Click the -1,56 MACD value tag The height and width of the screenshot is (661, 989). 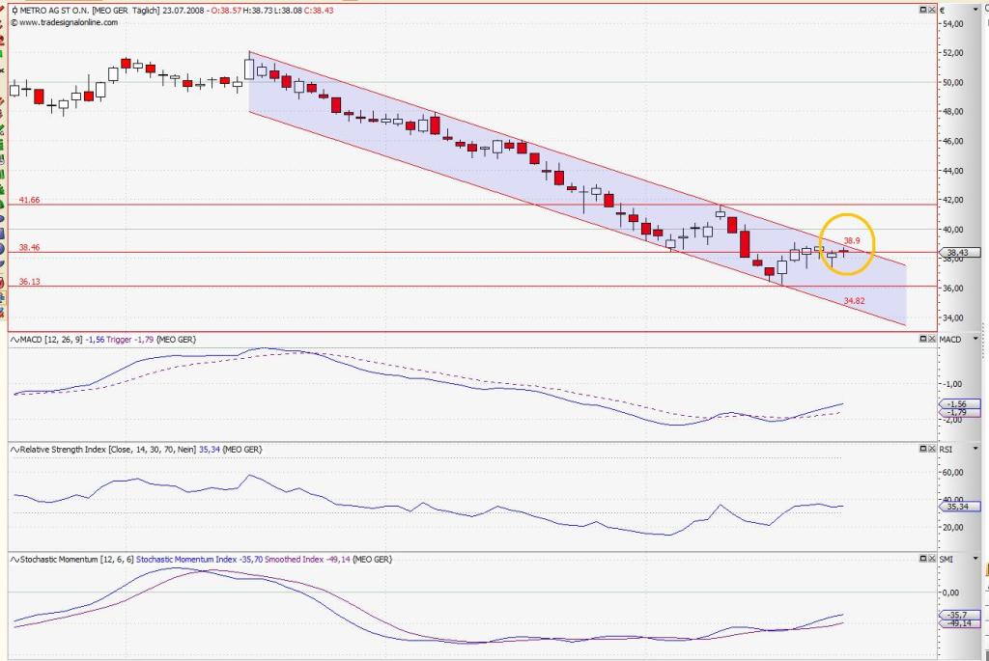(959, 404)
